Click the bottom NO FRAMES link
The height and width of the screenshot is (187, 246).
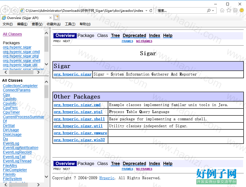tap(144, 169)
